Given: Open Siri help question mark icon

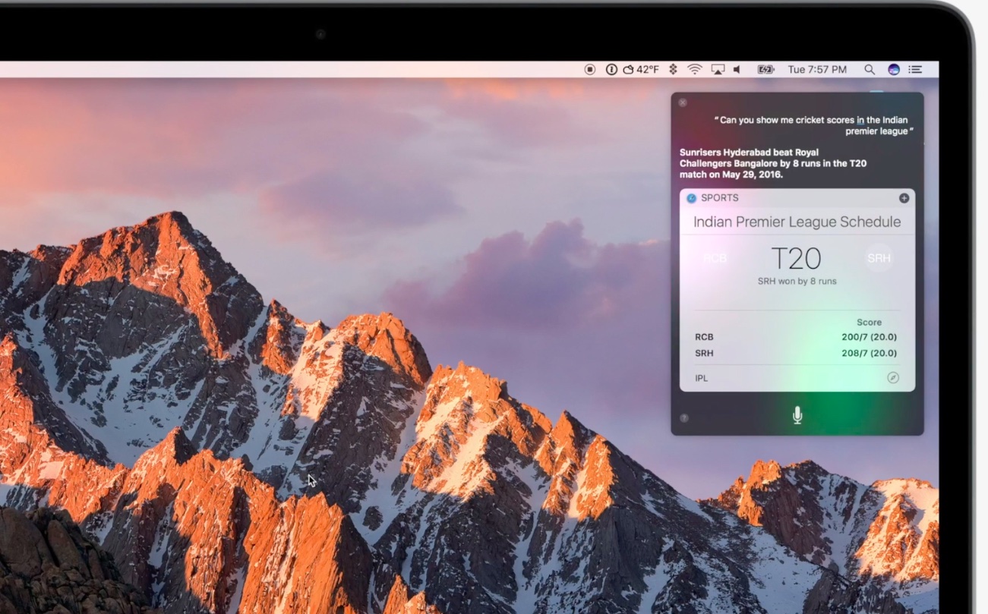Looking at the screenshot, I should tap(683, 418).
